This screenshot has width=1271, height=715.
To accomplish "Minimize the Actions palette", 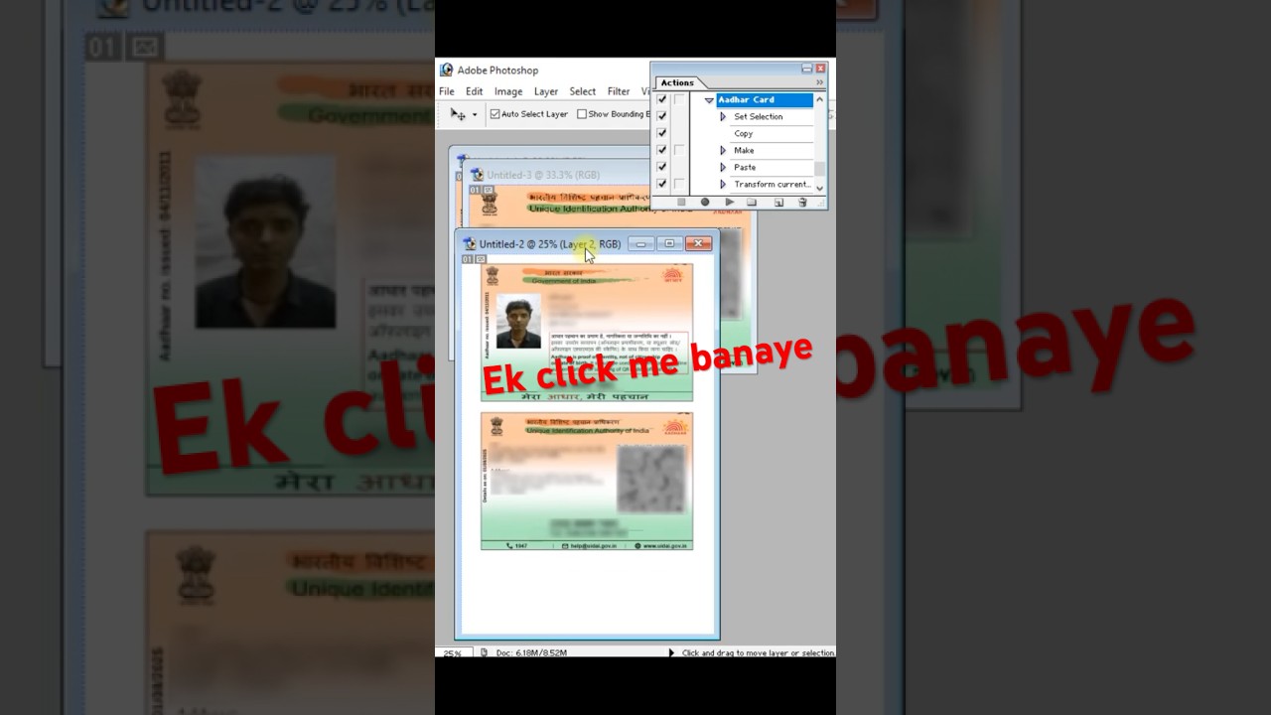I will point(806,69).
